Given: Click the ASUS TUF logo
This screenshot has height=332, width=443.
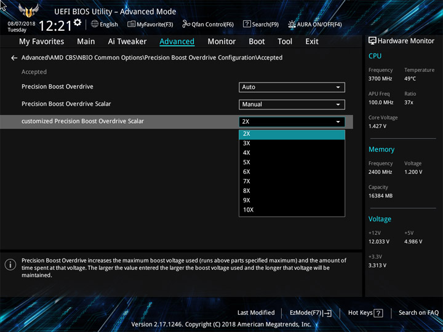Looking at the screenshot, I should [28, 10].
